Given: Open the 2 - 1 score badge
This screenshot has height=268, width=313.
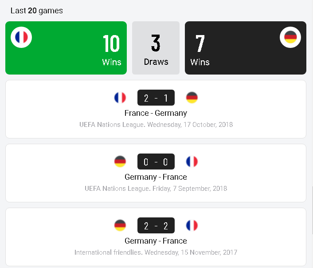Looking at the screenshot, I should 156,98.
